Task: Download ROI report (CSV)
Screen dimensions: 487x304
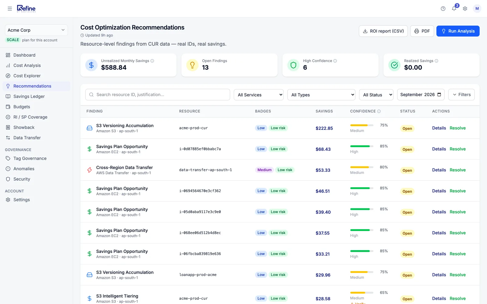Action: pyautogui.click(x=383, y=31)
